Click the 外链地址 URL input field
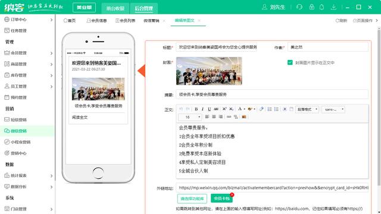 coord(272,188)
